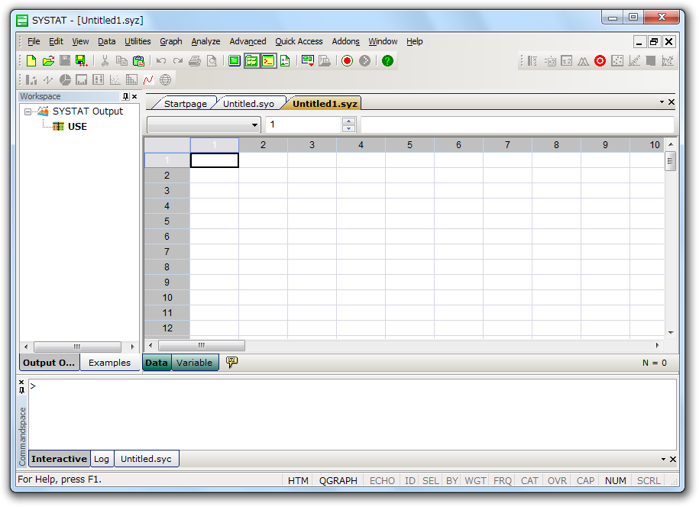Viewport: 699px width, 507px height.
Task: Click the globe map graph icon
Action: coord(165,79)
